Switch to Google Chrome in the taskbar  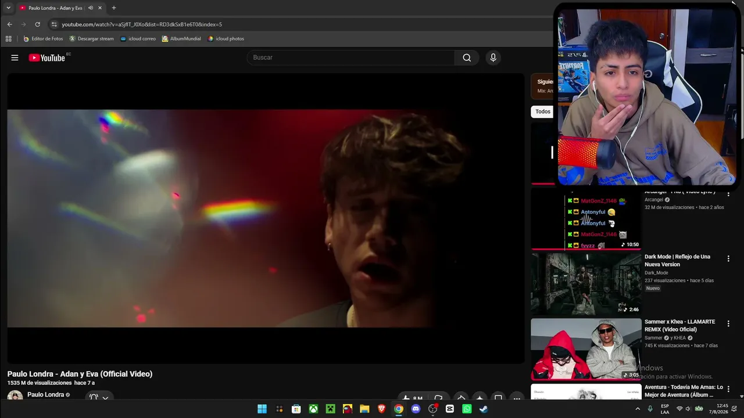point(399,409)
